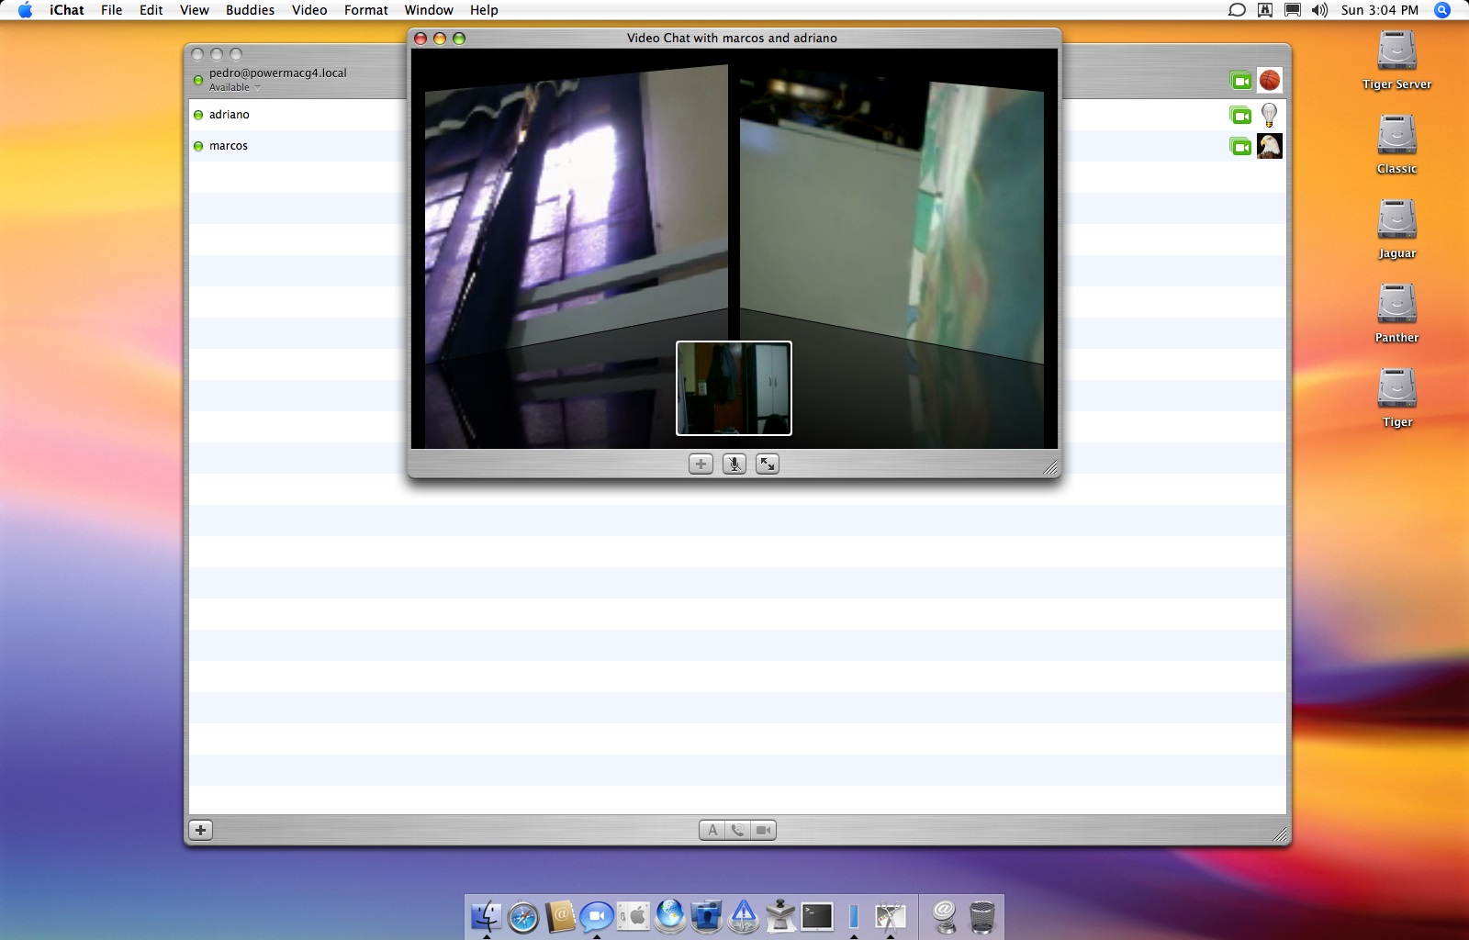Click the iChat icon in the Dock
1469x940 pixels.
pyautogui.click(x=597, y=916)
